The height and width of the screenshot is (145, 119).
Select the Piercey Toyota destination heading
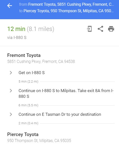[x=23, y=134]
